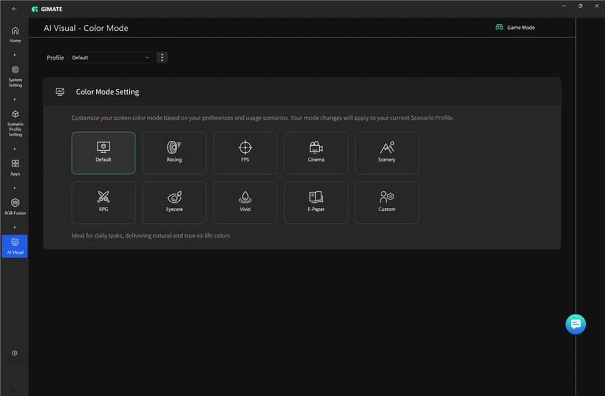Open the Profile dropdown showing Default
The width and height of the screenshot is (605, 396).
pos(111,58)
